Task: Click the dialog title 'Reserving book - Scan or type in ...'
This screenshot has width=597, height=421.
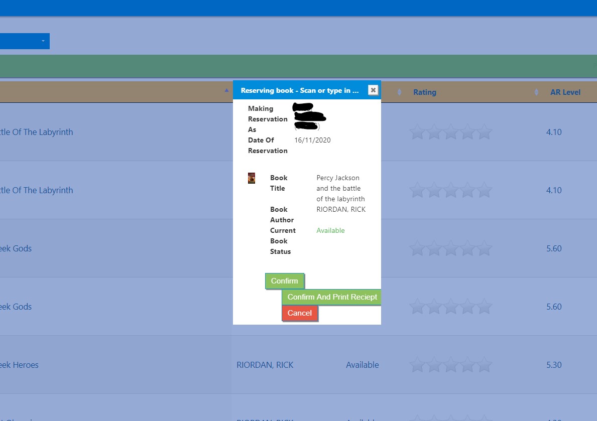Action: [x=300, y=90]
